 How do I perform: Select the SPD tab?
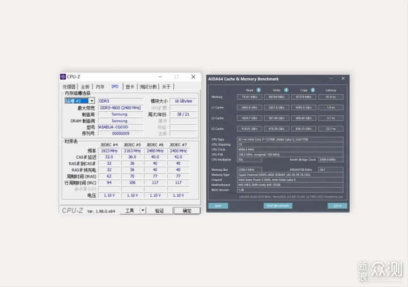[x=114, y=86]
